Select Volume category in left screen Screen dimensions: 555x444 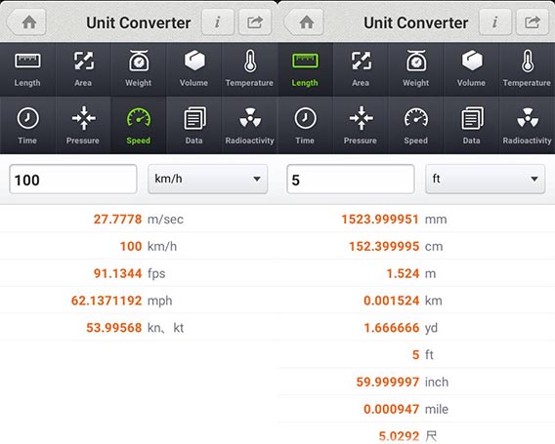tap(194, 69)
